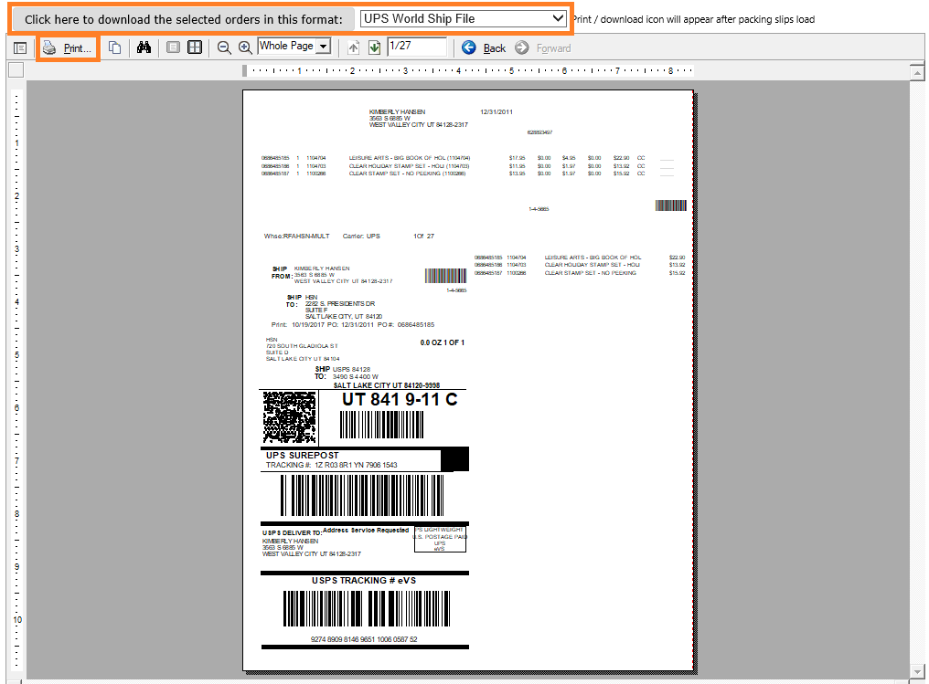Switch to multiple pages grid view
This screenshot has height=684, width=929.
pos(195,47)
